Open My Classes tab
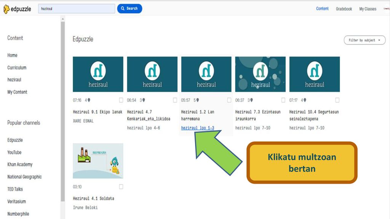This screenshot has height=219, width=390. [x=368, y=9]
